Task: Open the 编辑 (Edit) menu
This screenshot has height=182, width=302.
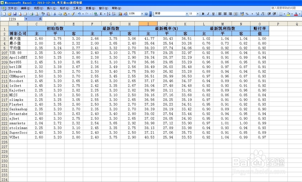Action: tap(25, 8)
